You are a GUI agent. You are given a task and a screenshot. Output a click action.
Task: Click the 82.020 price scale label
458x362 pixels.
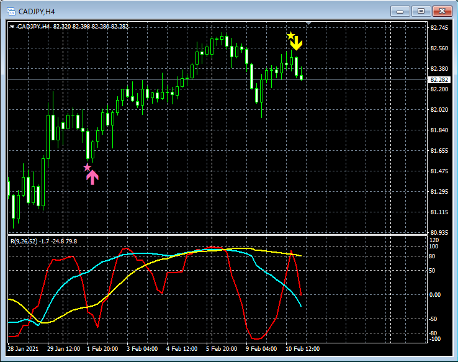[x=439, y=109]
